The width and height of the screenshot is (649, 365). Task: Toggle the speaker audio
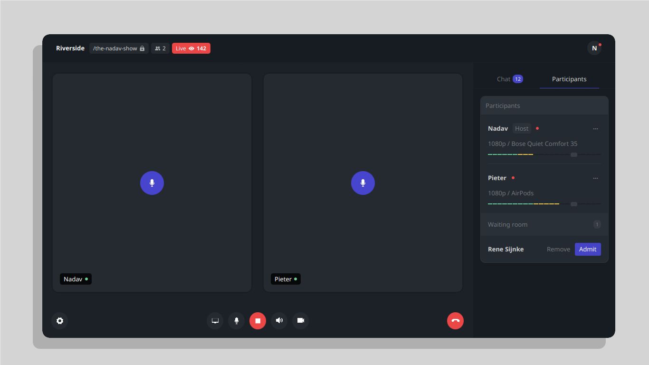(279, 321)
